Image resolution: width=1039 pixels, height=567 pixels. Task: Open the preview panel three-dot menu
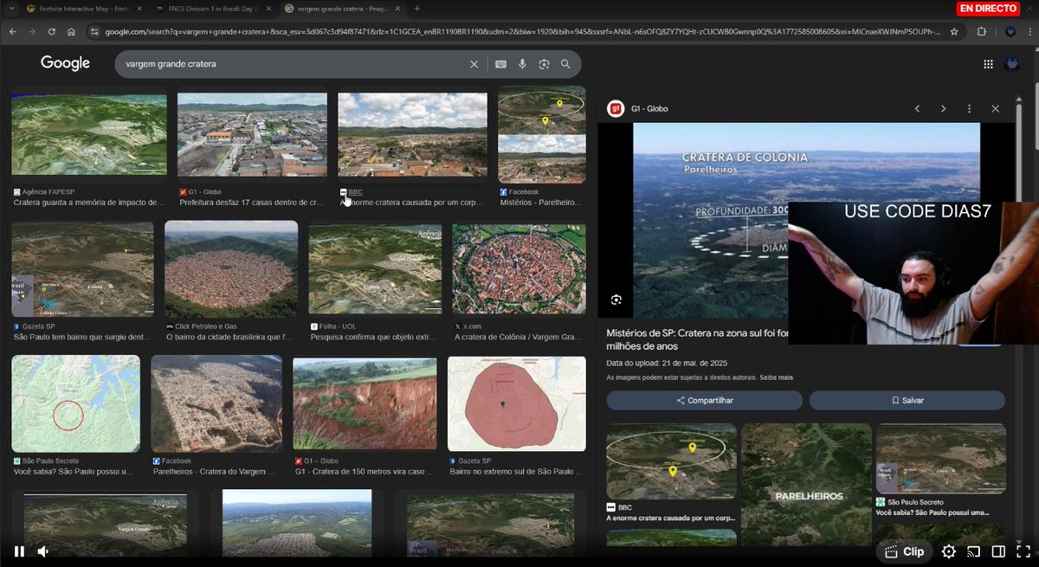(969, 108)
